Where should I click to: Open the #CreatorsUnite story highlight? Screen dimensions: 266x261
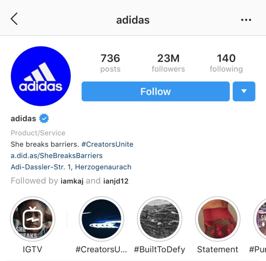point(101,218)
